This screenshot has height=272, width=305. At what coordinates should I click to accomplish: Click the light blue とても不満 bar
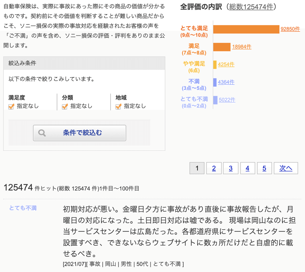point(215,100)
